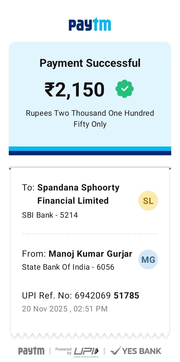Click the green verified checkmark badge

(125, 89)
